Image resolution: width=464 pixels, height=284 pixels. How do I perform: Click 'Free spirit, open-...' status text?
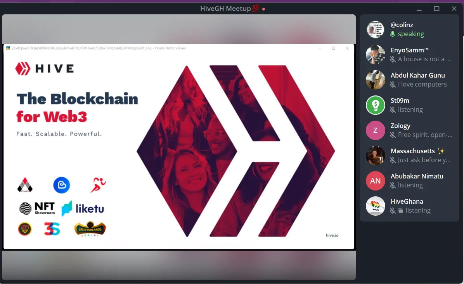425,135
